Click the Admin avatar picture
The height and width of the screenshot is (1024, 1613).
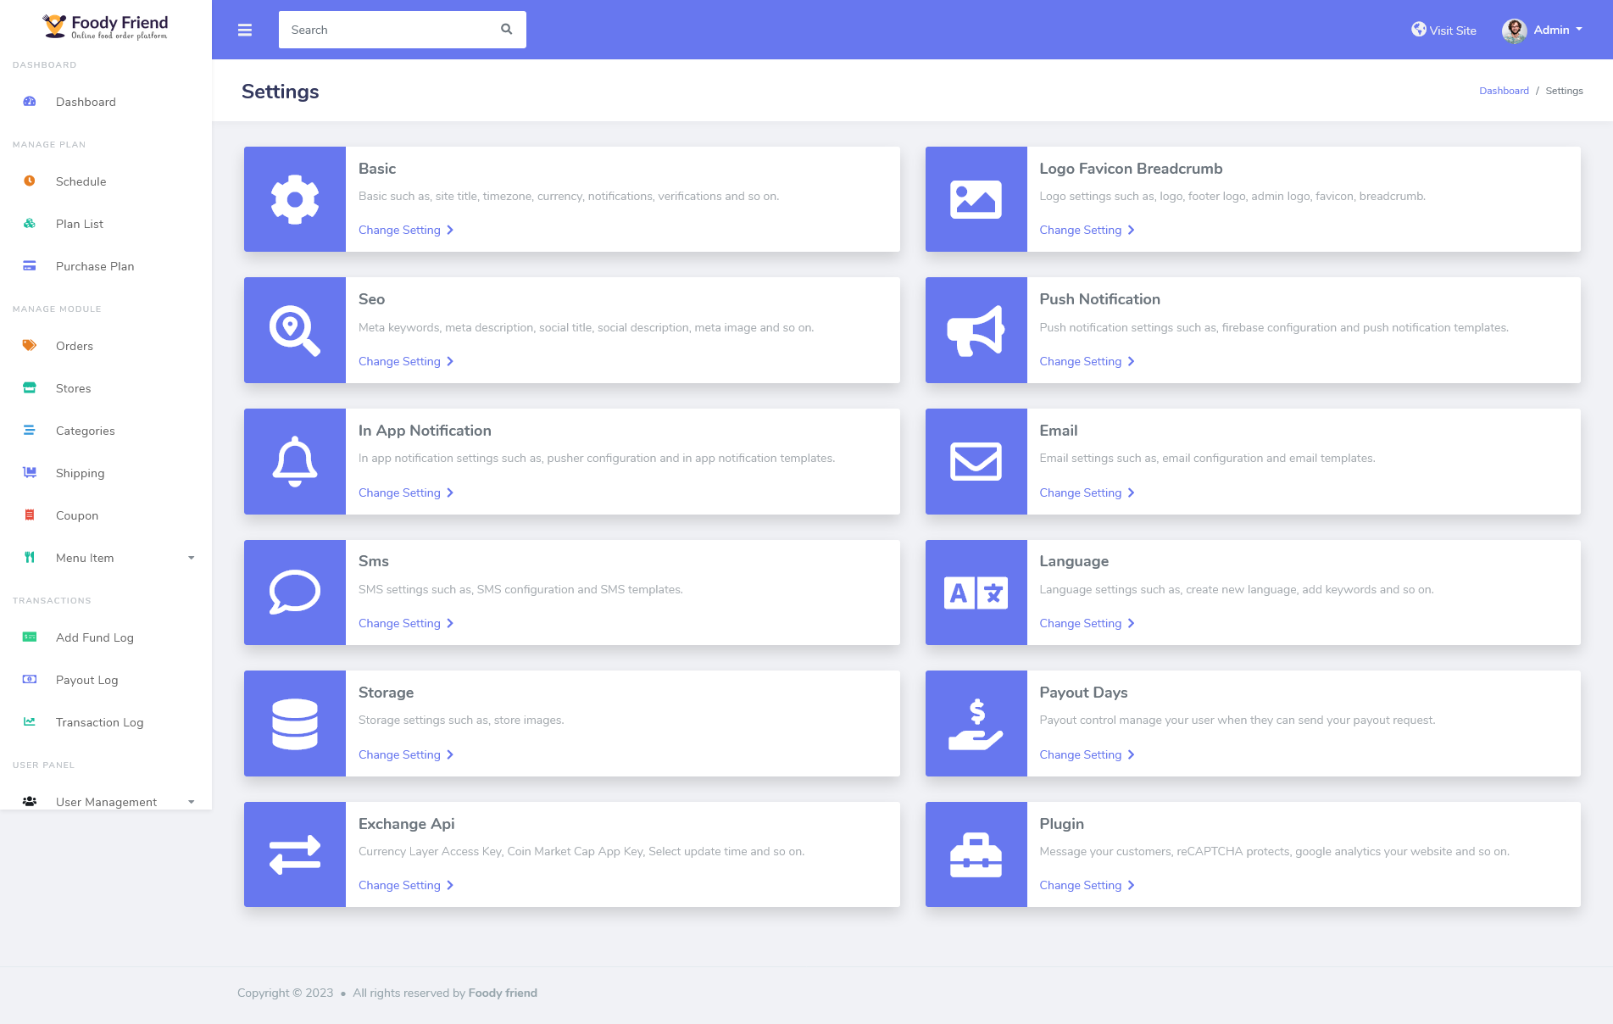tap(1515, 31)
